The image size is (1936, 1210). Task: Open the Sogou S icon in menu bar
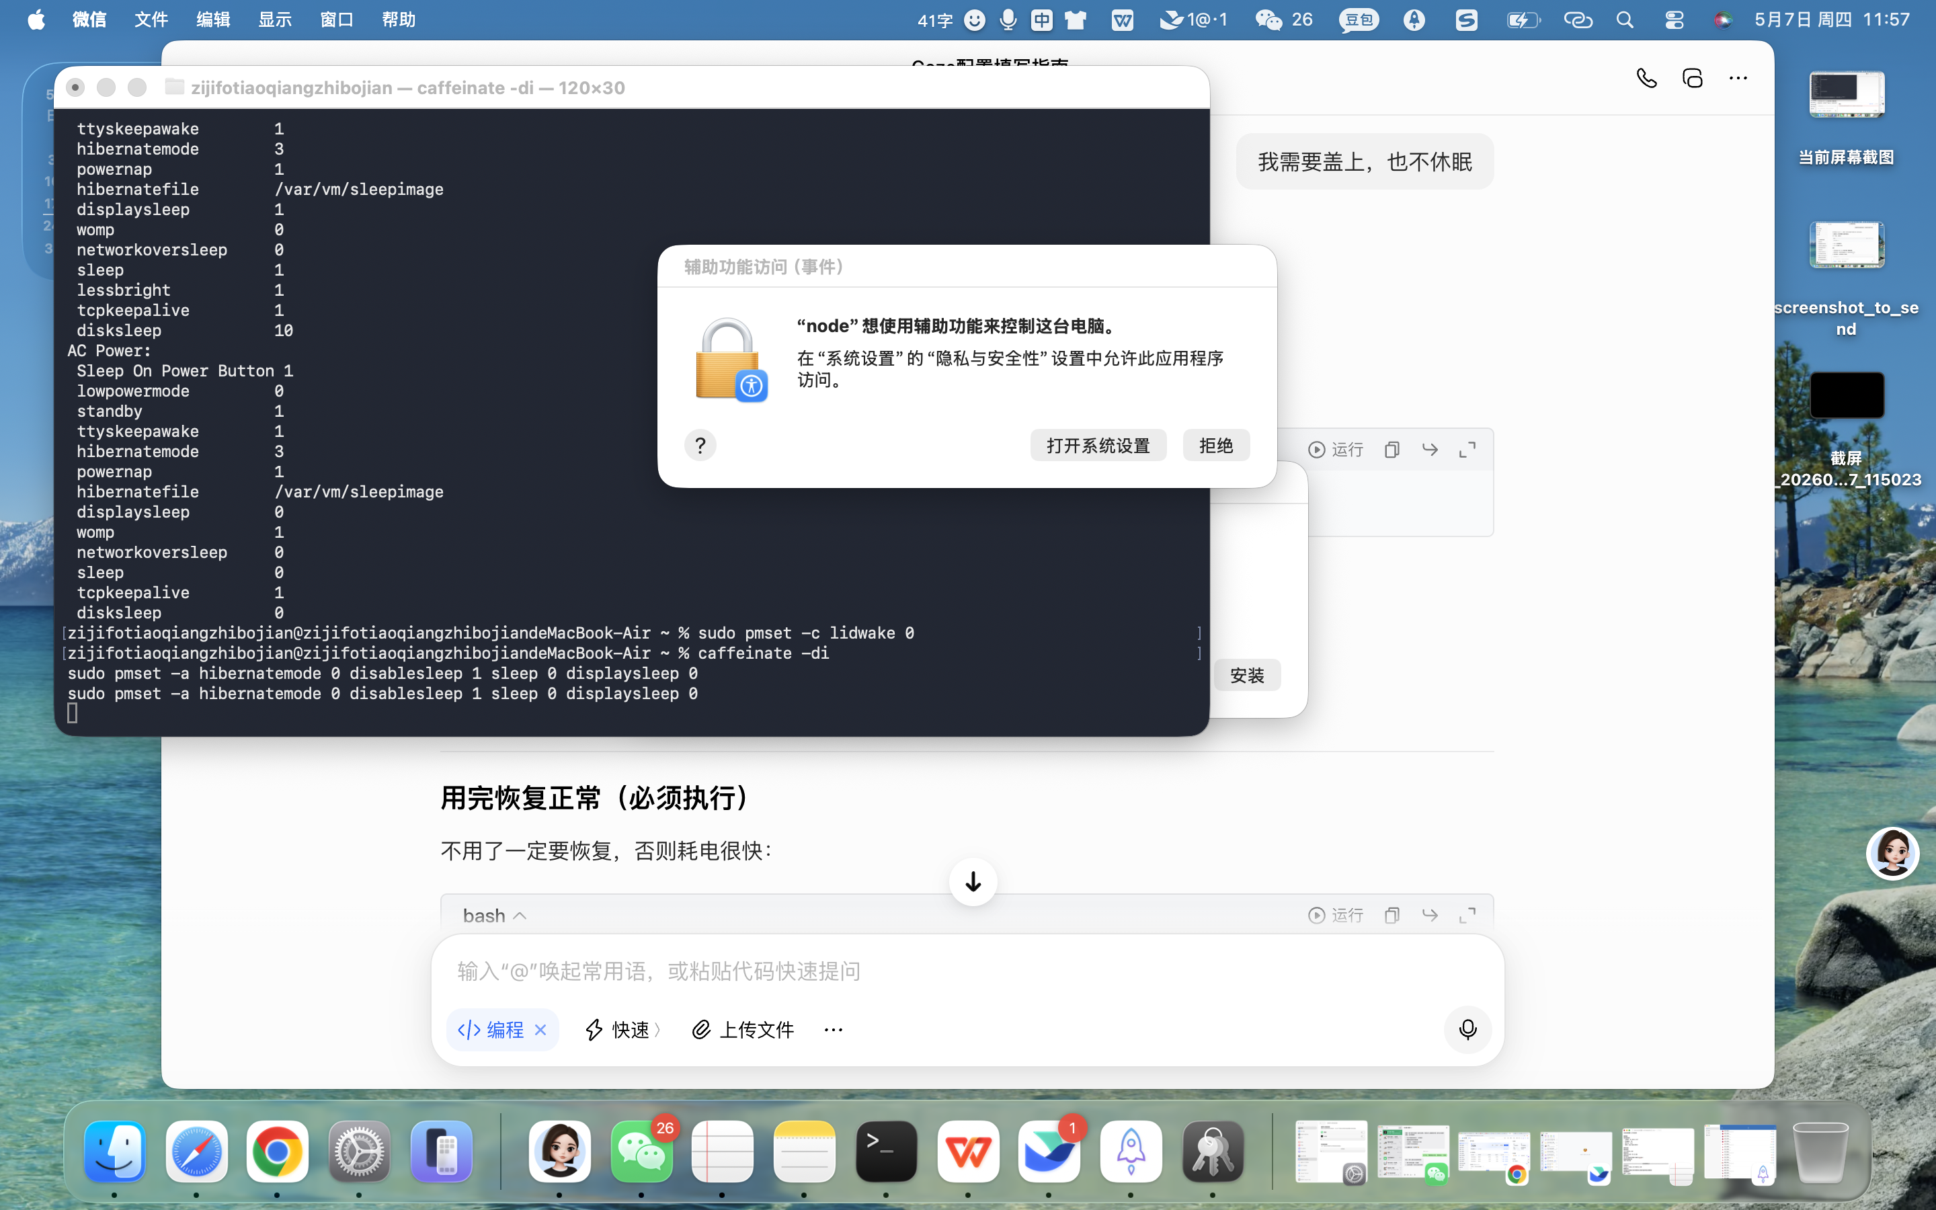click(1465, 20)
